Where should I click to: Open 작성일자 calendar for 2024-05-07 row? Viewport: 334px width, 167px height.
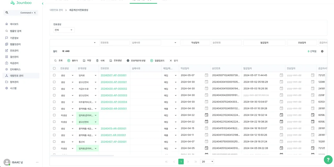click(206, 75)
